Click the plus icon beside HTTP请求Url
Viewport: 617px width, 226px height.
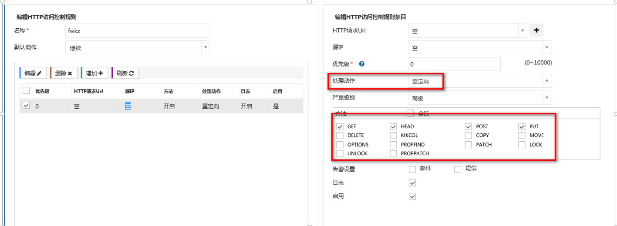[536, 30]
